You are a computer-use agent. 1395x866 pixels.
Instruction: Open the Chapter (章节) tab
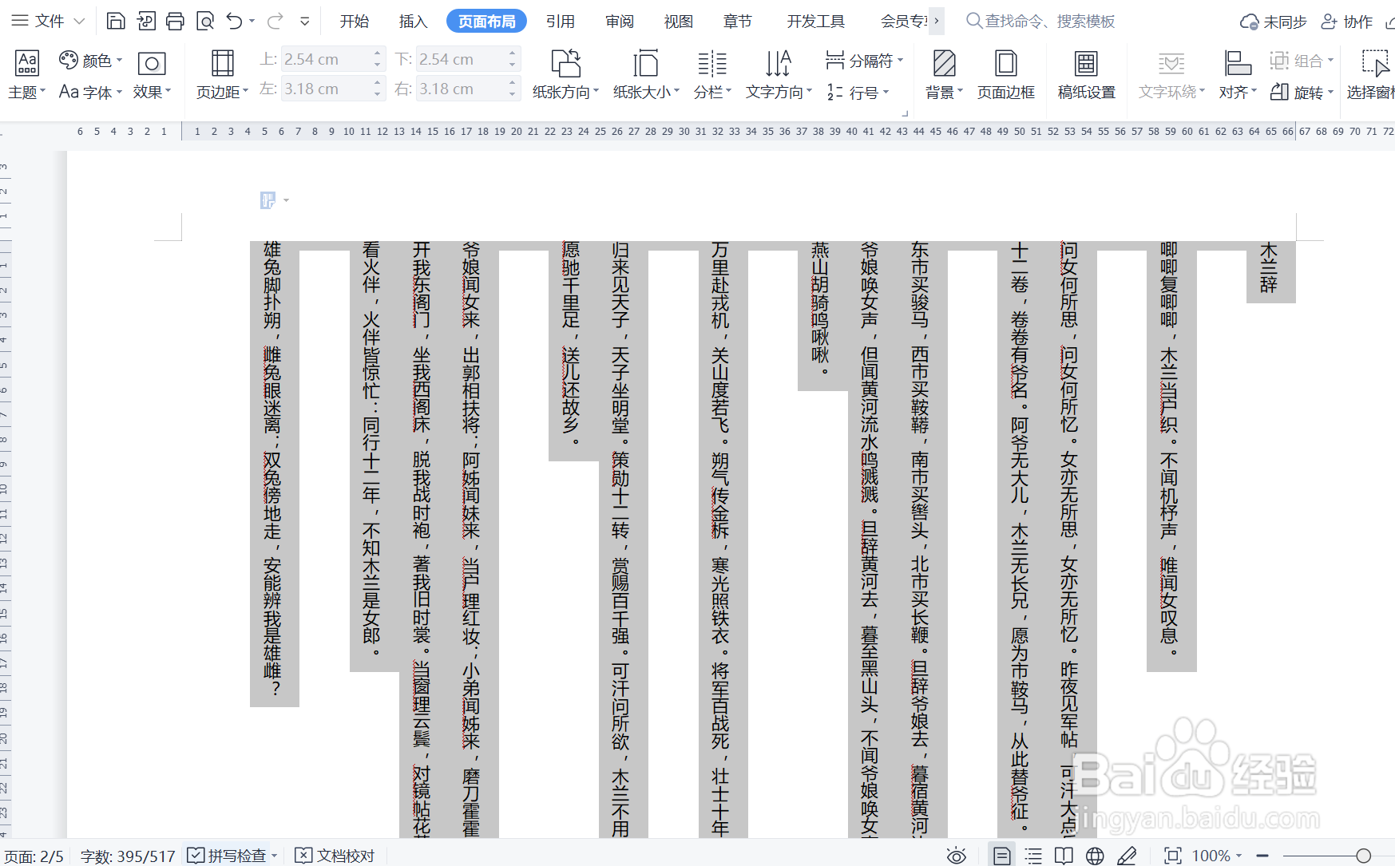(737, 22)
